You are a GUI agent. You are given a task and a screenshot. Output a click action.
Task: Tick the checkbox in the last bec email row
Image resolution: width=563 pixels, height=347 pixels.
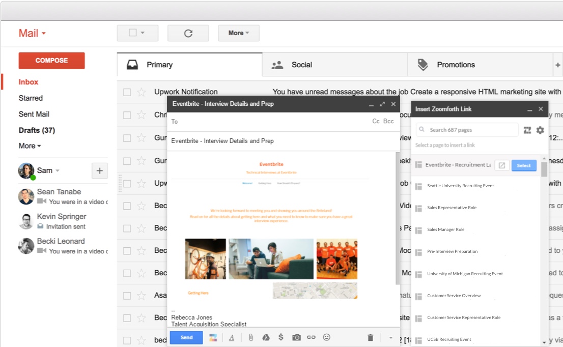click(127, 340)
